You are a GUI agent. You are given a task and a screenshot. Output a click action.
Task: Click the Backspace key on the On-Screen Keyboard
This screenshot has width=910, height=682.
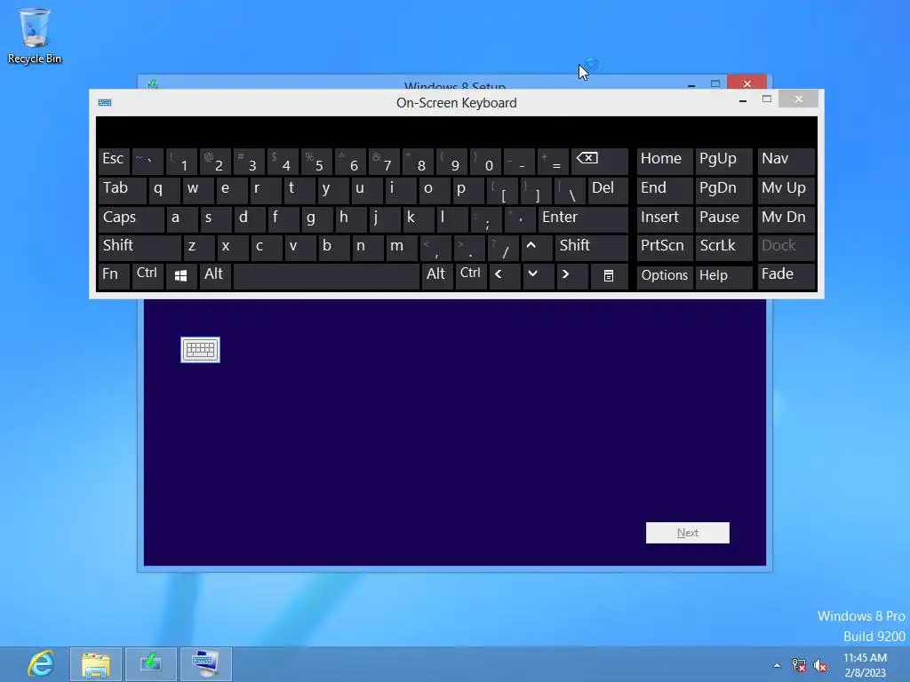600,161
